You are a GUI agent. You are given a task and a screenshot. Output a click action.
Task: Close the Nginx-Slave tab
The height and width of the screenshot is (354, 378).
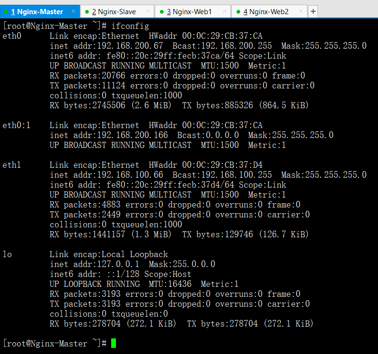coord(148,11)
